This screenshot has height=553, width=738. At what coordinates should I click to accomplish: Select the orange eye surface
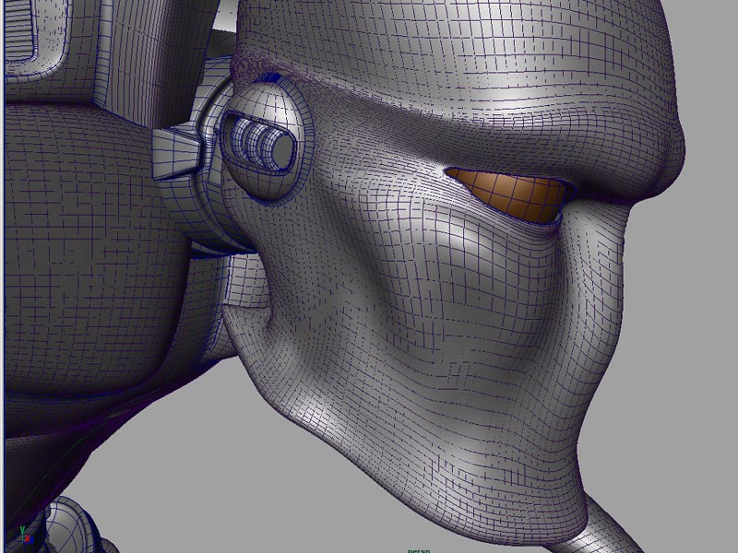509,194
